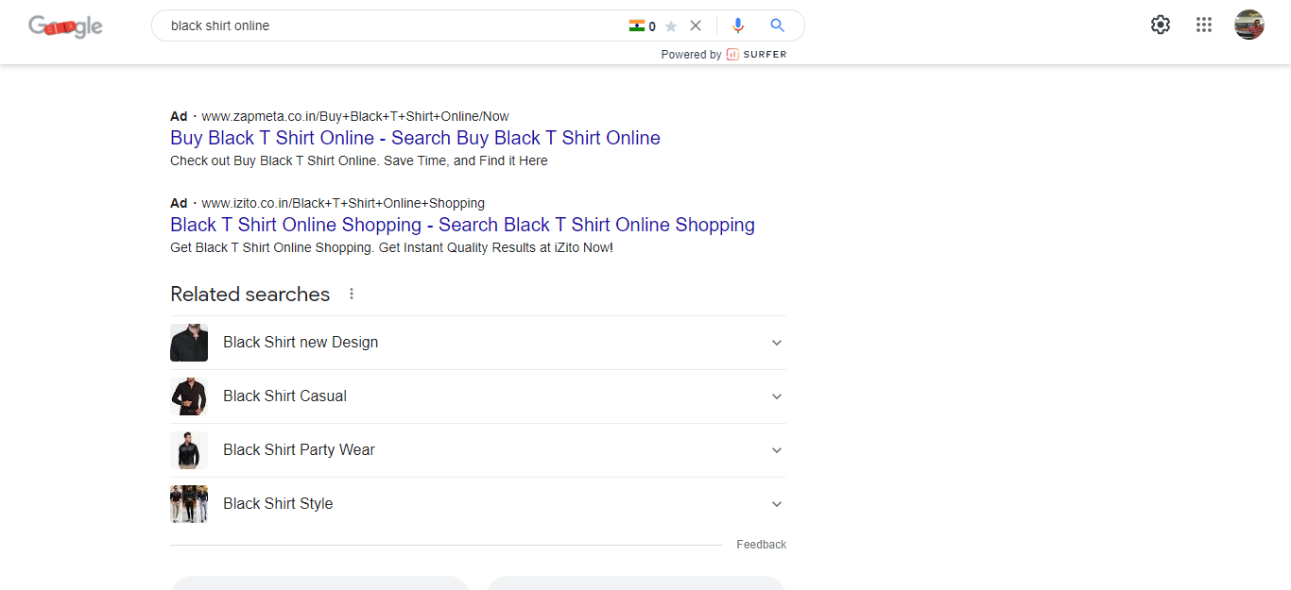Open Google apps grid icon
The image size is (1291, 590).
1204,25
